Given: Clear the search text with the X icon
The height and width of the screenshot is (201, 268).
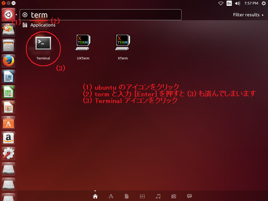Looking at the screenshot, I should click(x=25, y=15).
